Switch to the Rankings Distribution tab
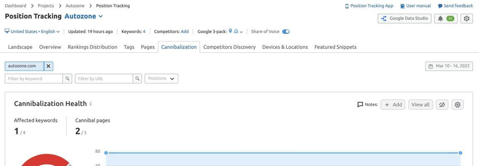The image size is (479, 166). pyautogui.click(x=92, y=47)
